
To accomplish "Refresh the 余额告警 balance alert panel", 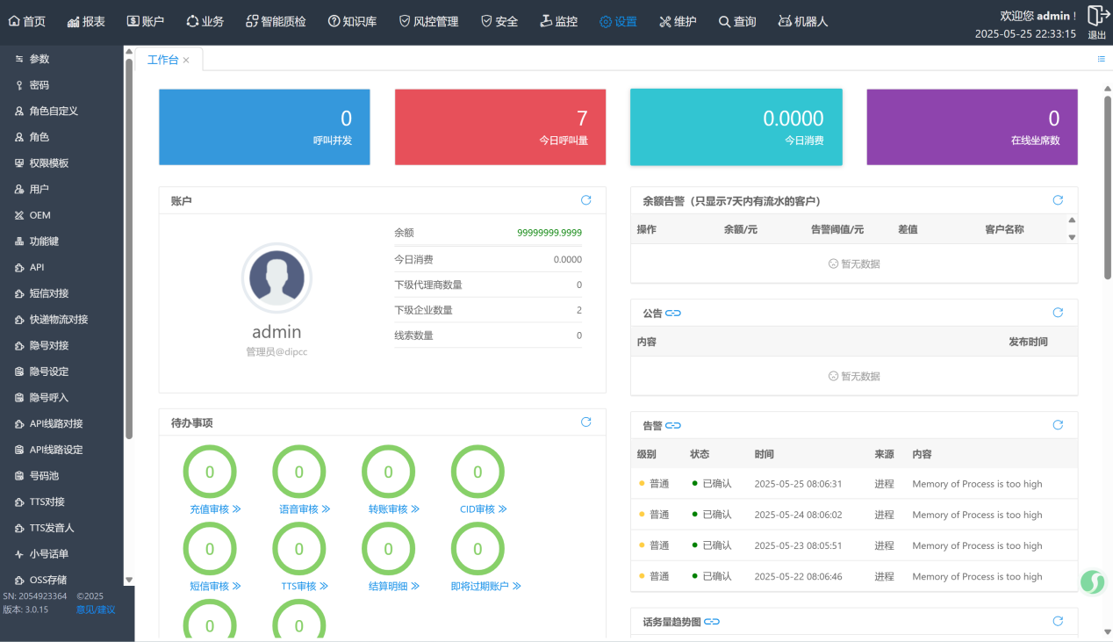I will coord(1058,200).
